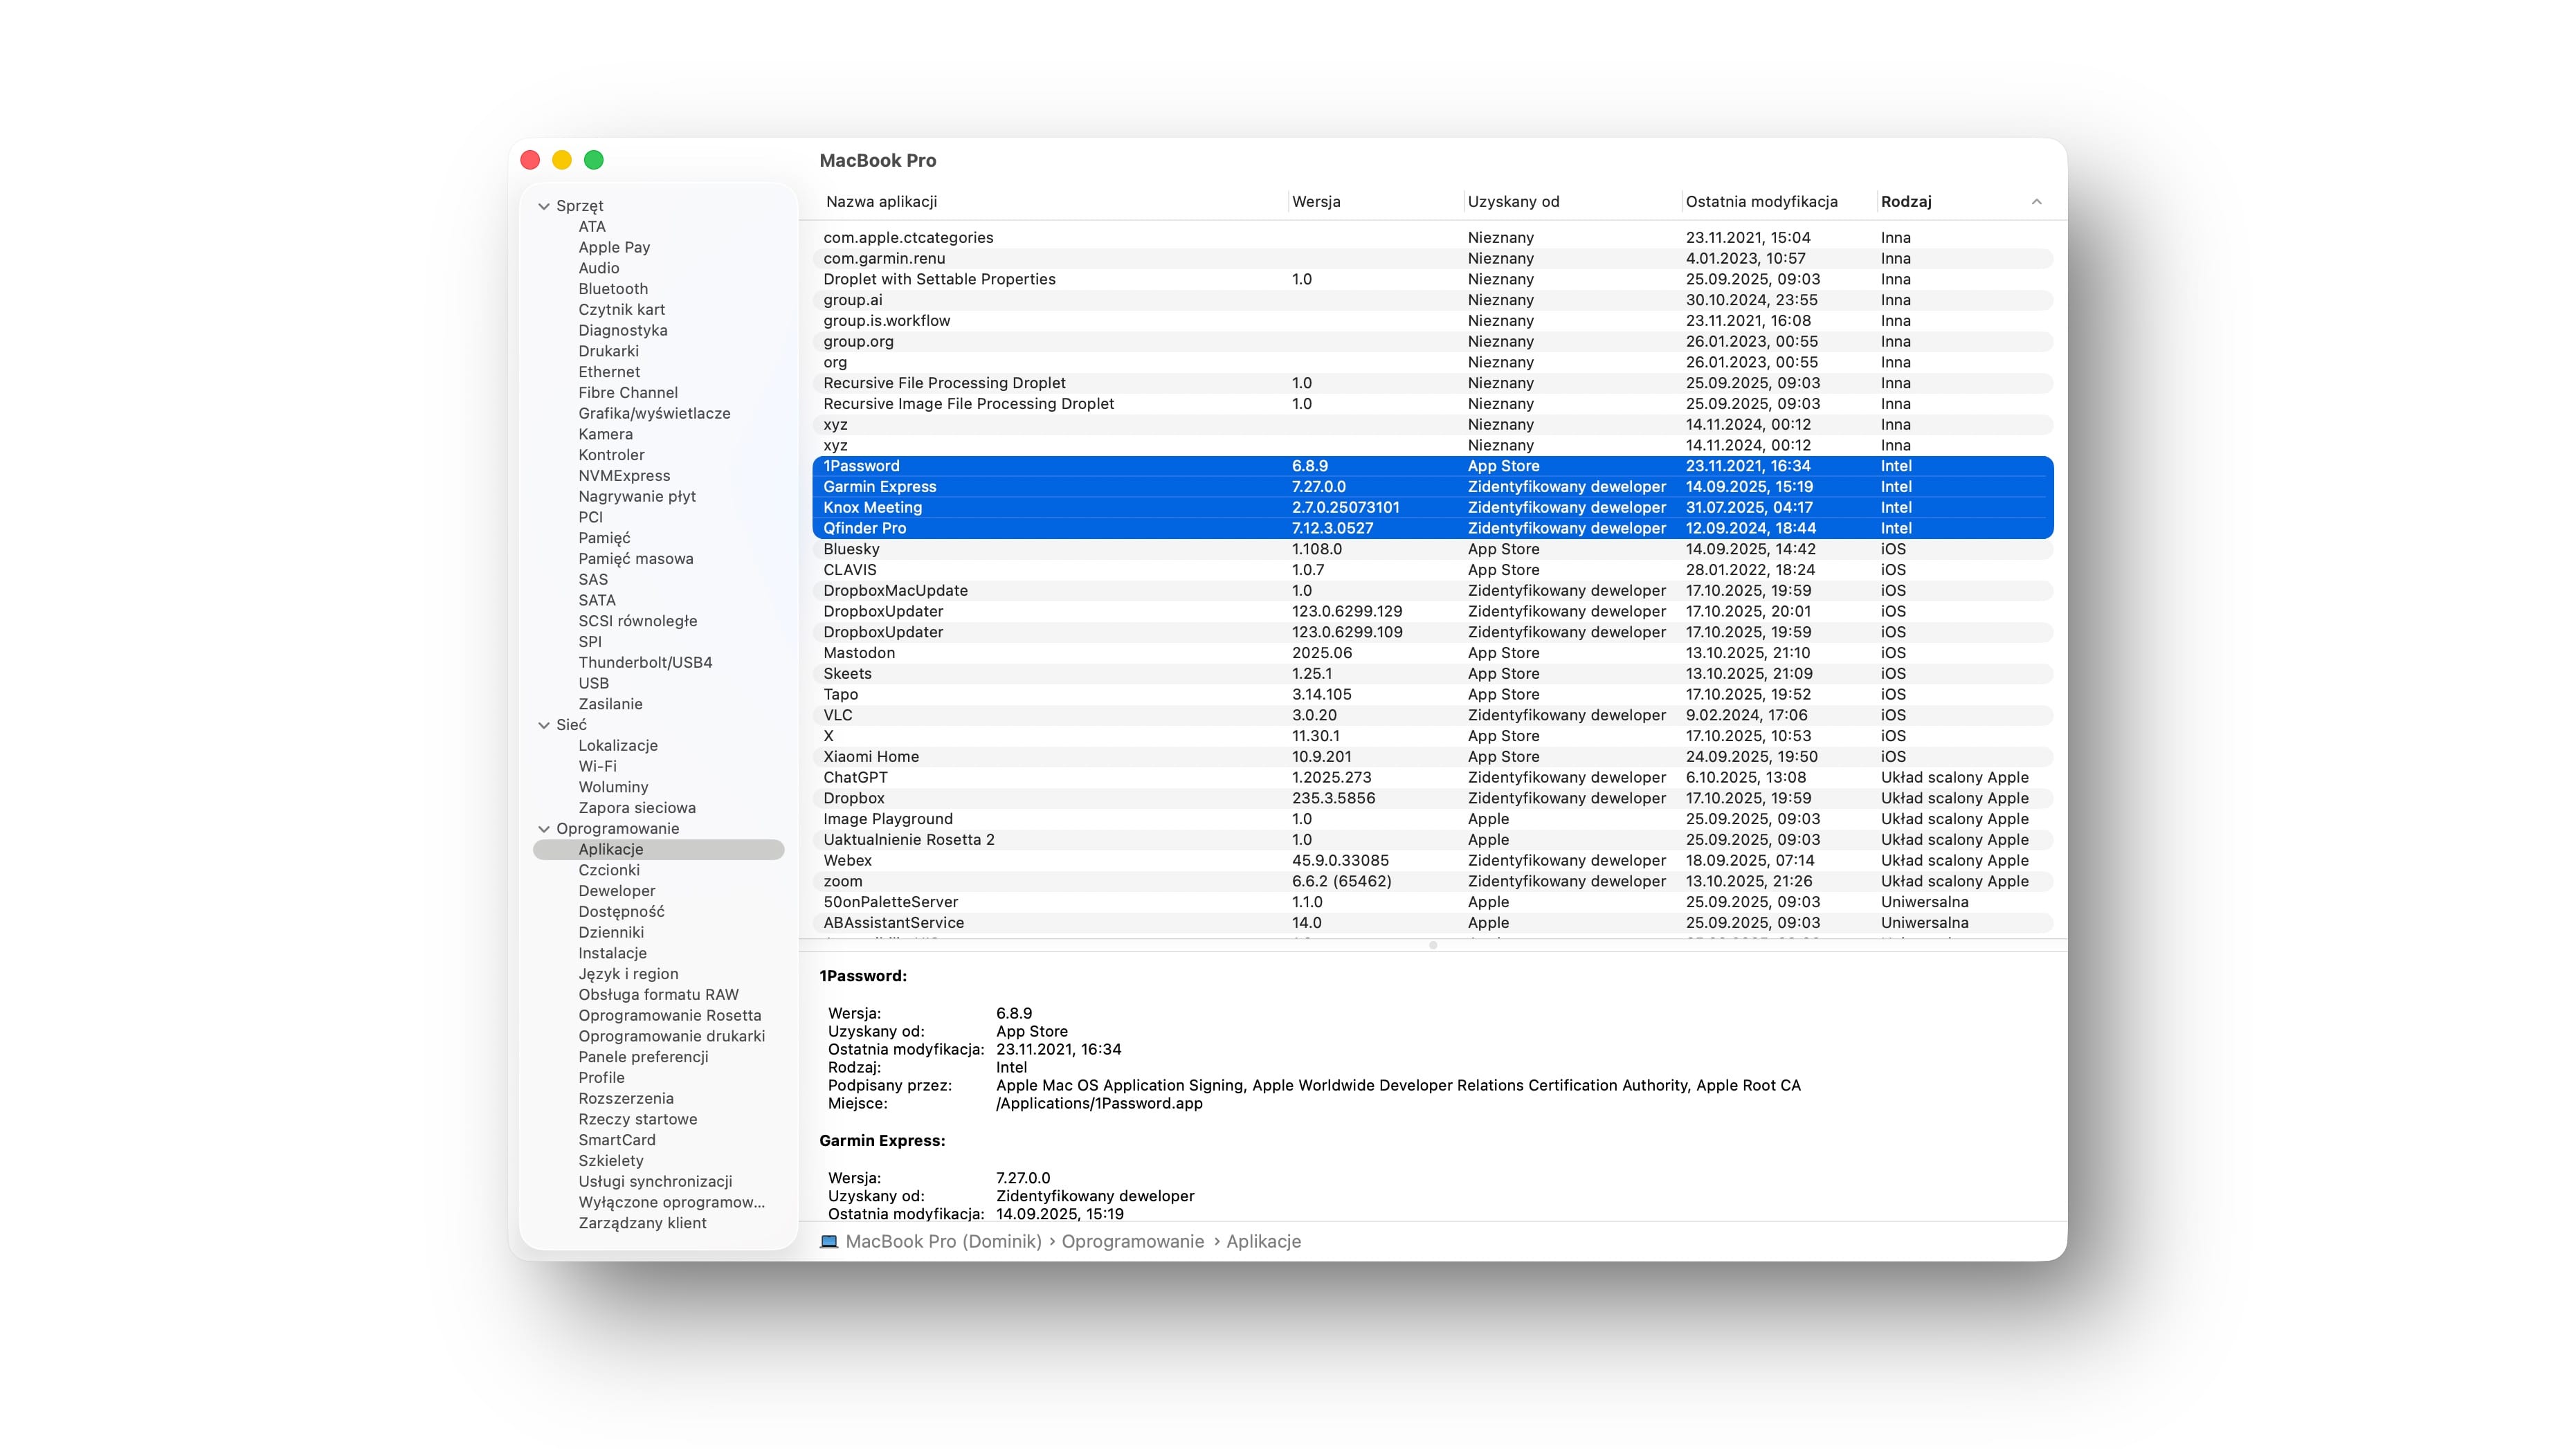
Task: Collapse the Sprzęt hardware section
Action: (x=544, y=206)
